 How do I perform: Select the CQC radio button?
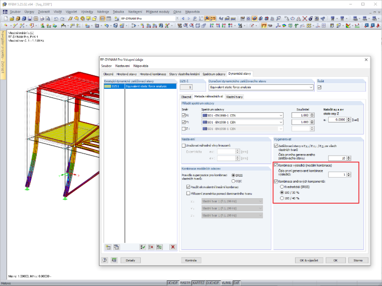pos(233,181)
